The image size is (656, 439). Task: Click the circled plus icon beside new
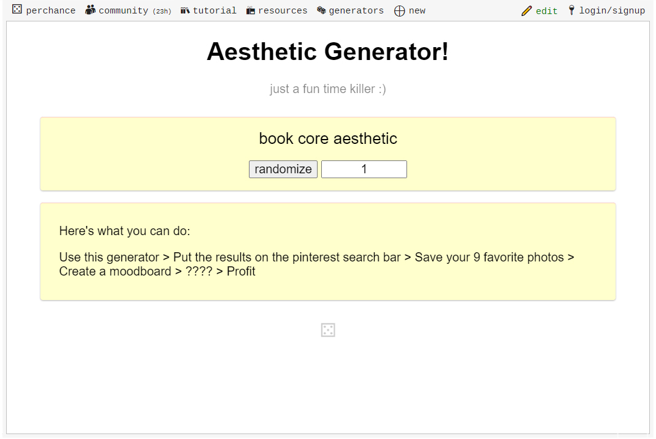point(400,11)
